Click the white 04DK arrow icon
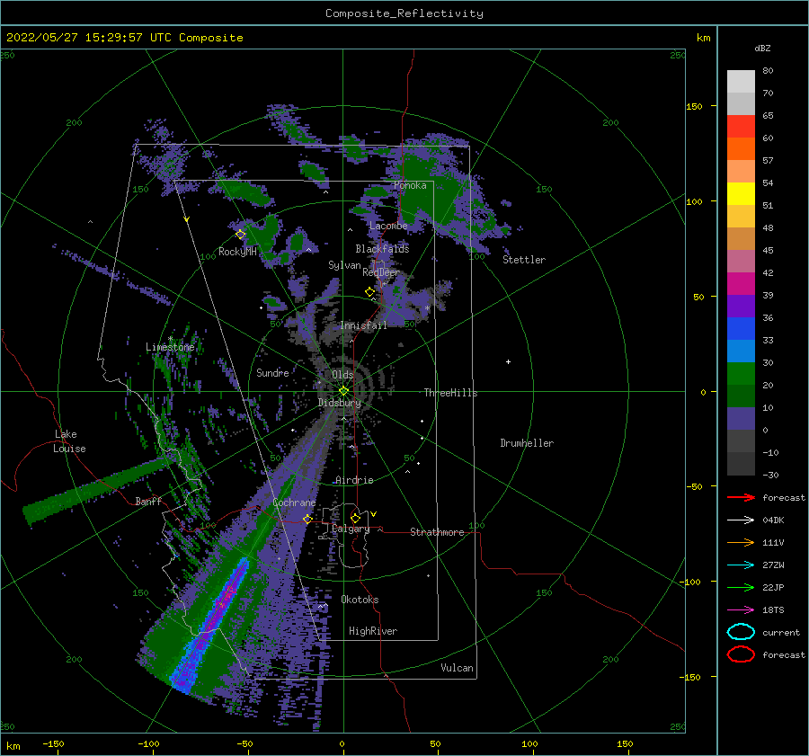 pyautogui.click(x=741, y=520)
